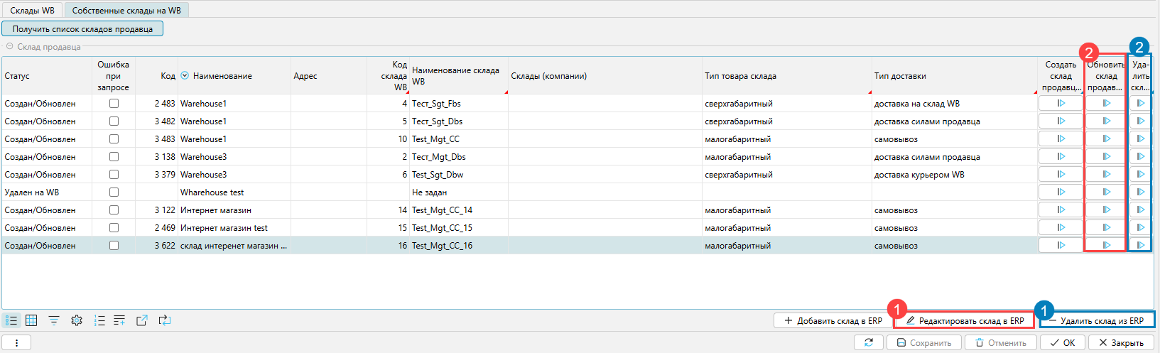
Task: Run delete warehouse for Test_Sgt_Dbw row
Action: tap(1141, 174)
